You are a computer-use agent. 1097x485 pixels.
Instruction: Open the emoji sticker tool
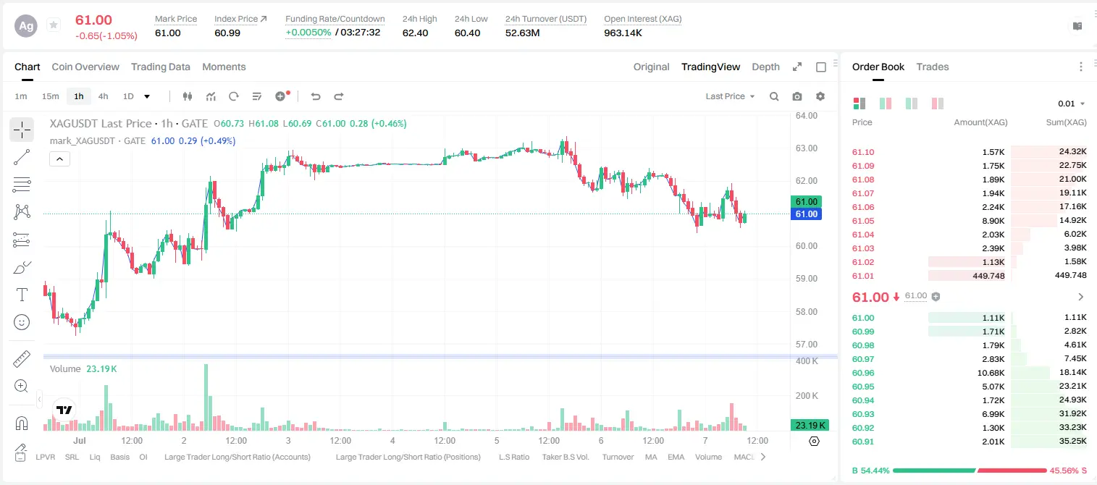point(22,322)
